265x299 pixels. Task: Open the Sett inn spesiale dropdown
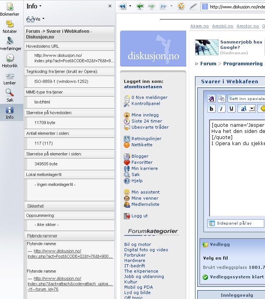pos(246,99)
